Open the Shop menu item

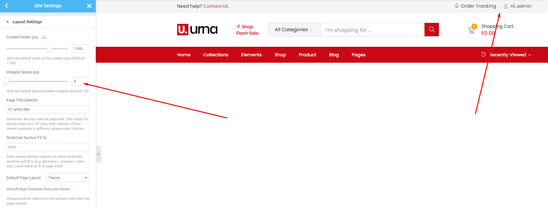coord(280,55)
